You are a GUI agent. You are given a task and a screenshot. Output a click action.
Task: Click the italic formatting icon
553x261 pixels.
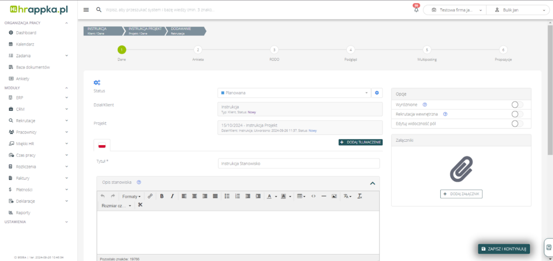pyautogui.click(x=172, y=196)
